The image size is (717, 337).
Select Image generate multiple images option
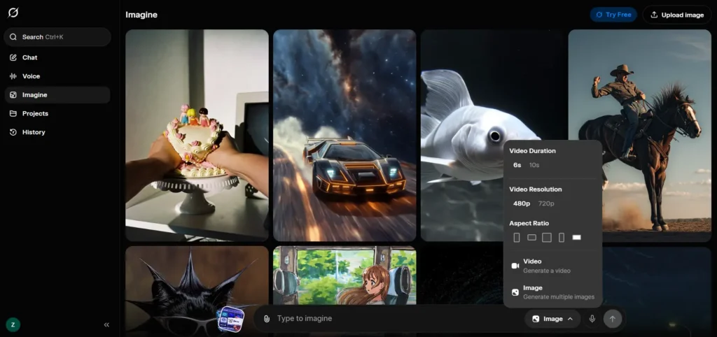point(552,292)
